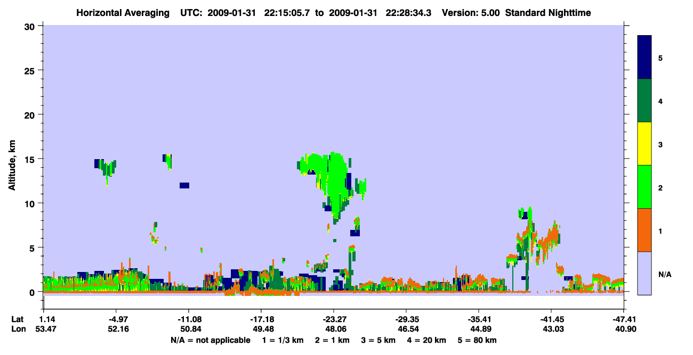Click the 30 tick label on altitude axis
The height and width of the screenshot is (355, 693).
pos(30,26)
